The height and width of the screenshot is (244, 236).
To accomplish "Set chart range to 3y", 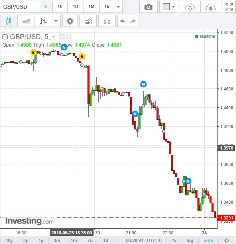I will (26, 240).
